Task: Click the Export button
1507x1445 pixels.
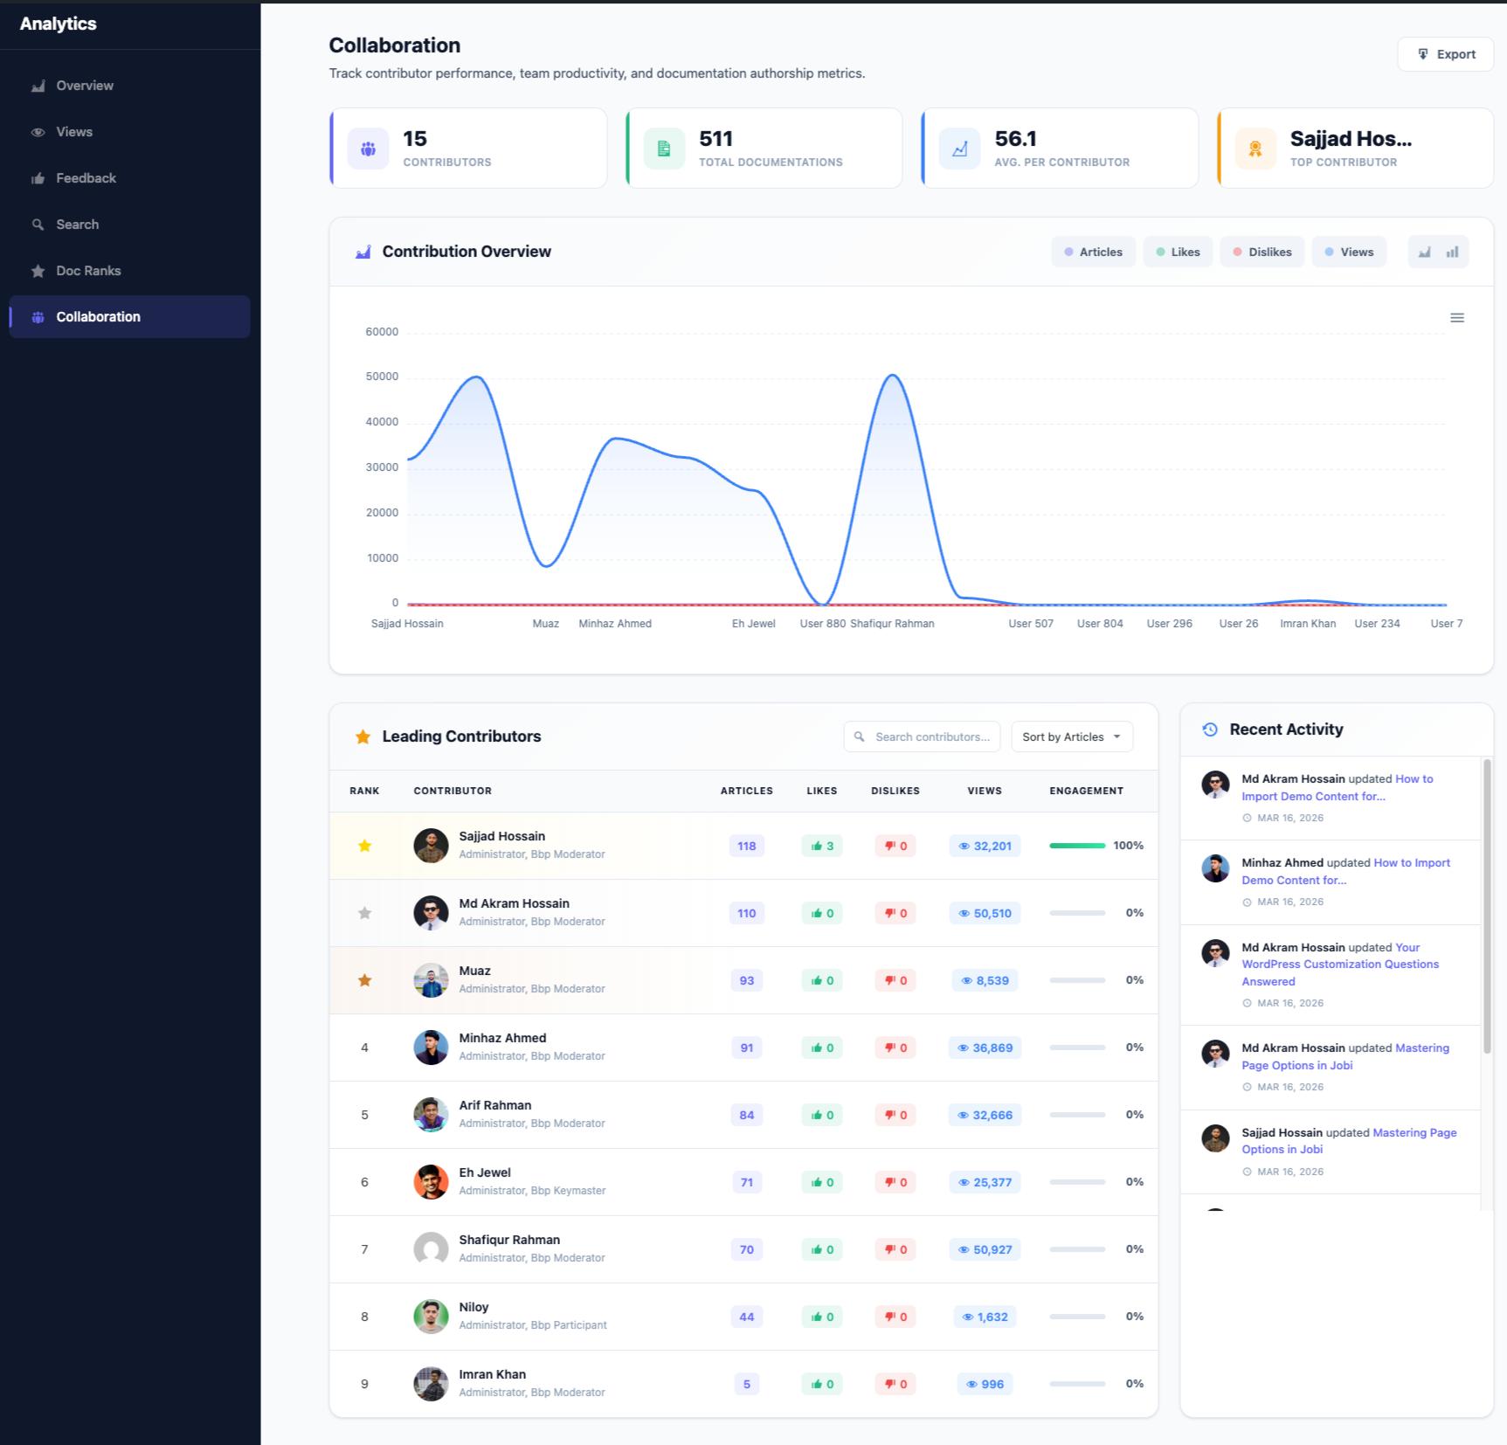Action: [1445, 54]
